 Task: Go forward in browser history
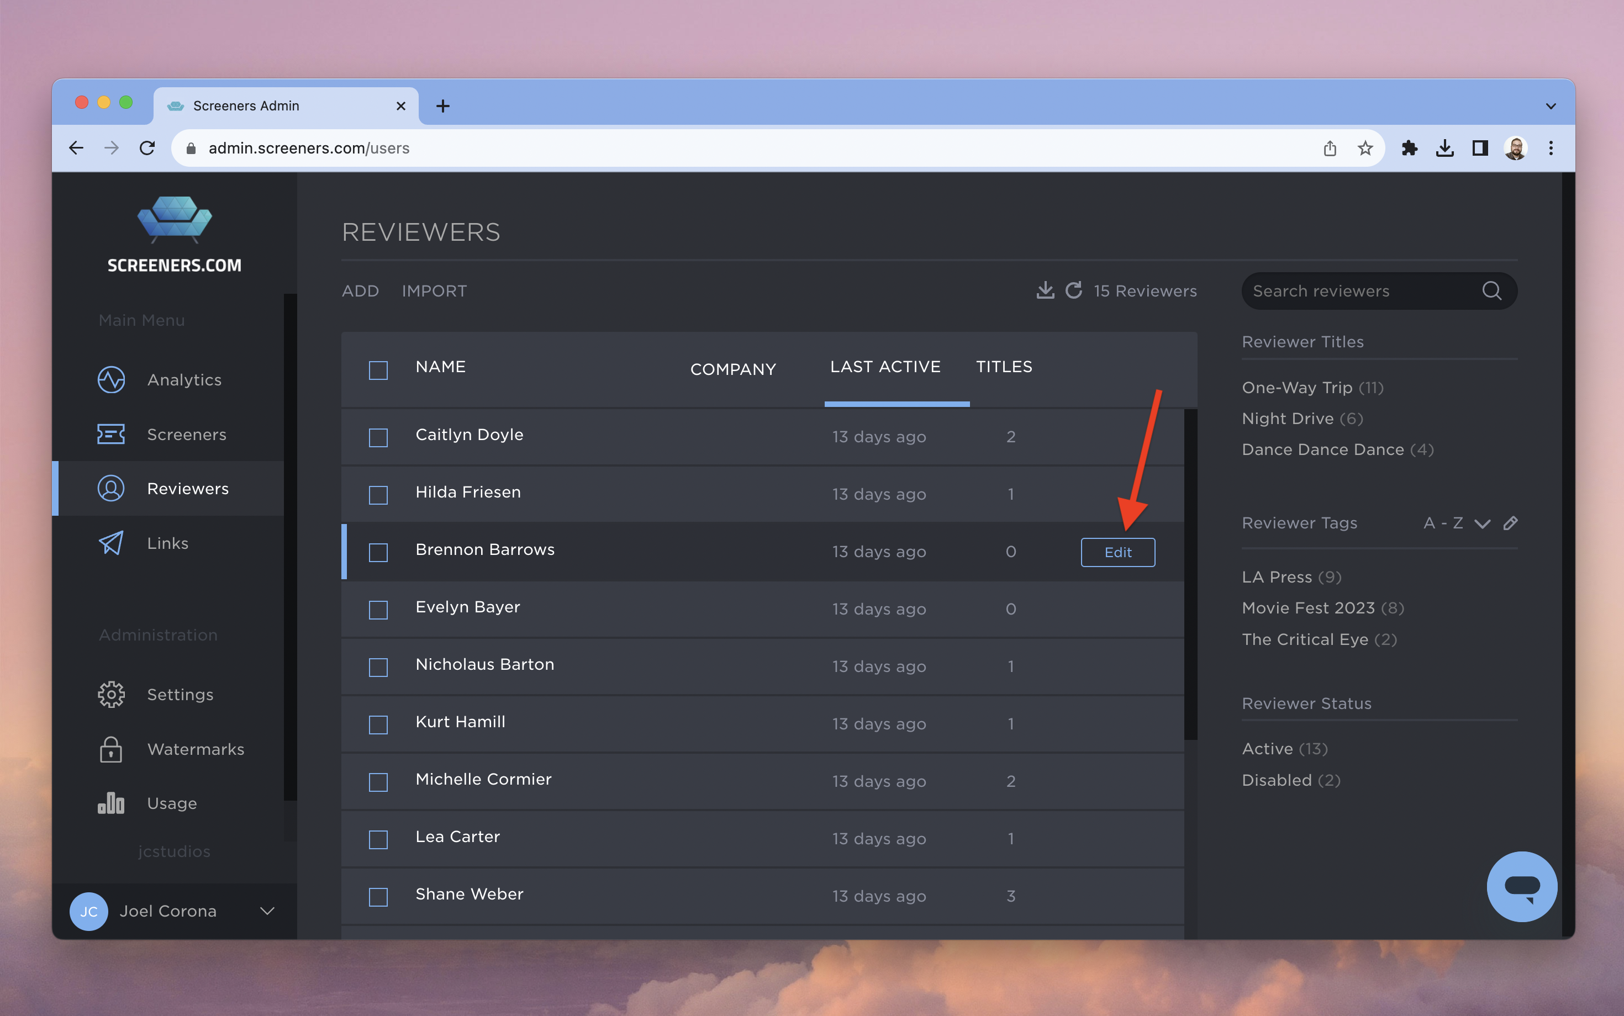(112, 148)
